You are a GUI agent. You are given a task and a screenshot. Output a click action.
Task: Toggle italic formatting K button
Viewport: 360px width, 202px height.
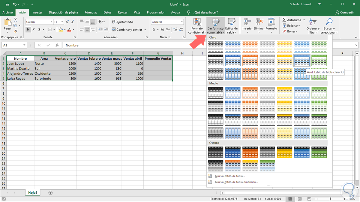[x=34, y=30]
